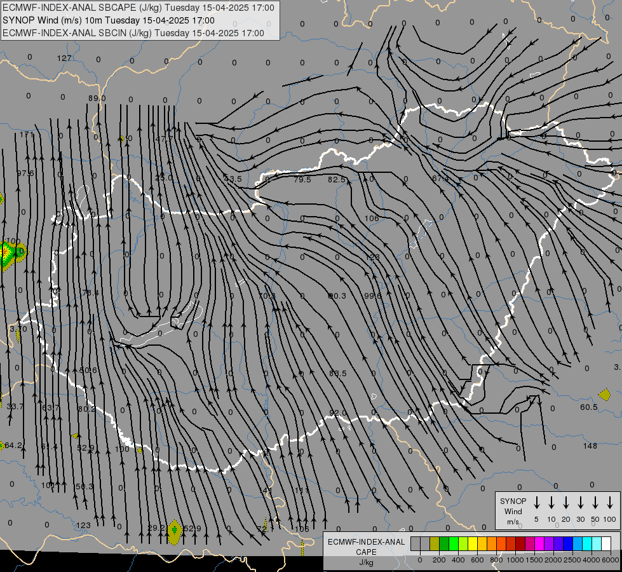Click the '47.7' value on the map
The image size is (622, 572).
[164, 139]
